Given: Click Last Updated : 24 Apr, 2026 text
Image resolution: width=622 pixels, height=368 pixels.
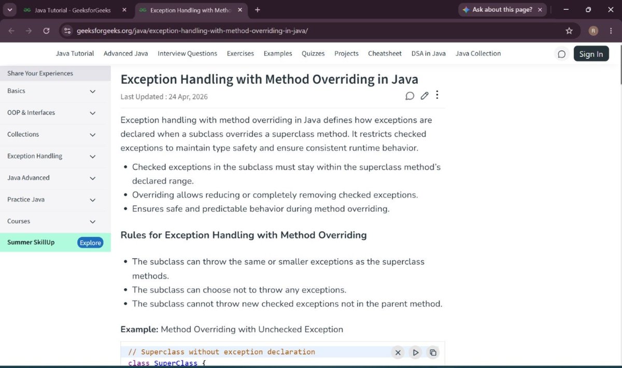Looking at the screenshot, I should pos(164,96).
